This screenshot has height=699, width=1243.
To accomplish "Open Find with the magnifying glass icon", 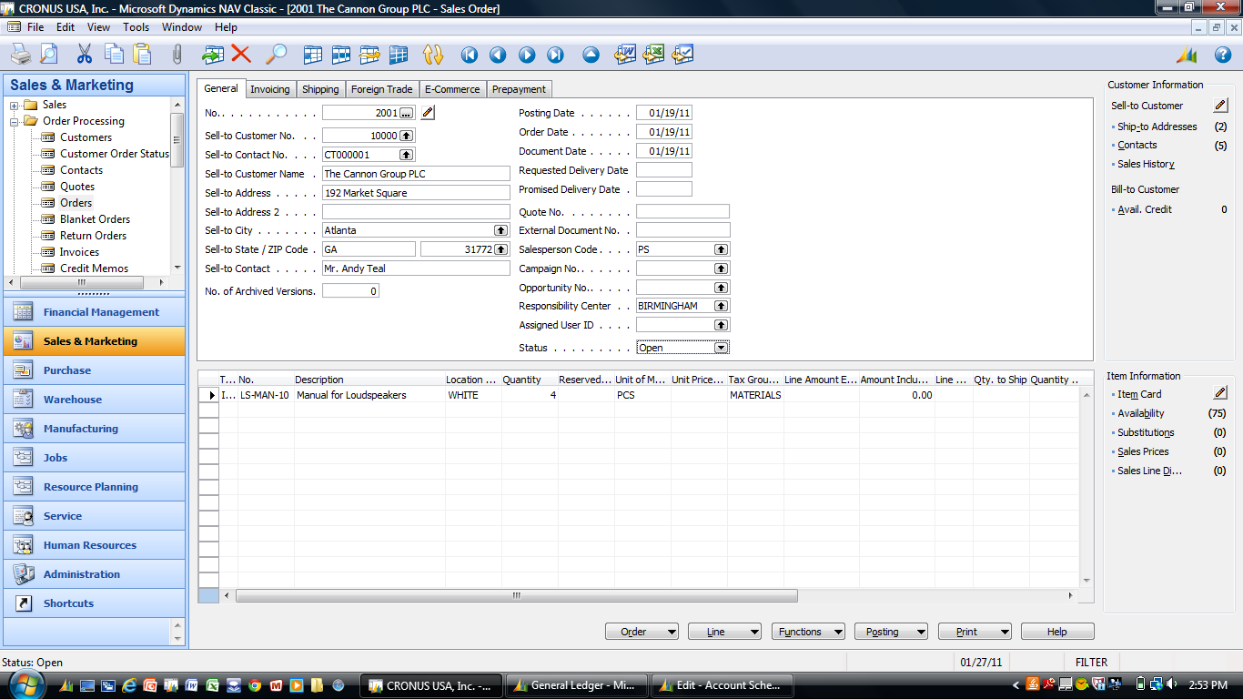I will 276,55.
